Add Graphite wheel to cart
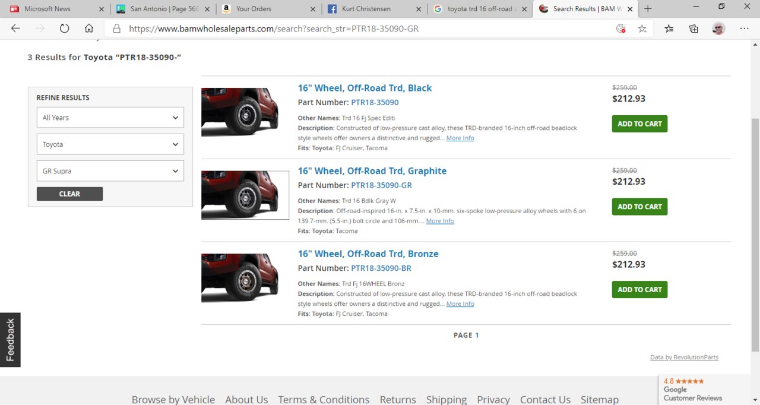This screenshot has width=760, height=405. coord(639,207)
